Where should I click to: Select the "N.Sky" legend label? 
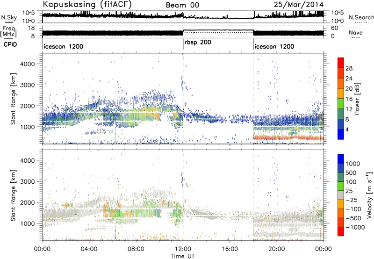9,17
